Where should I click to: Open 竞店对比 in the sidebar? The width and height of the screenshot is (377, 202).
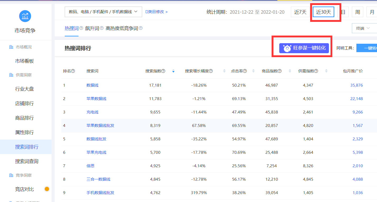25,189
